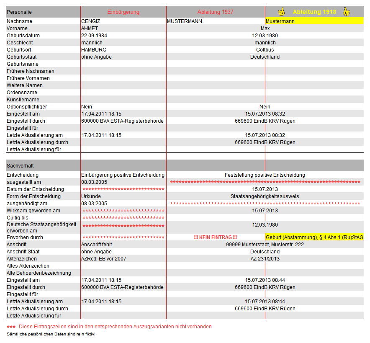370x343 pixels.
Task: Click the Deutsche Staatsangehörigkeit erworben am label
Action: tap(41, 227)
